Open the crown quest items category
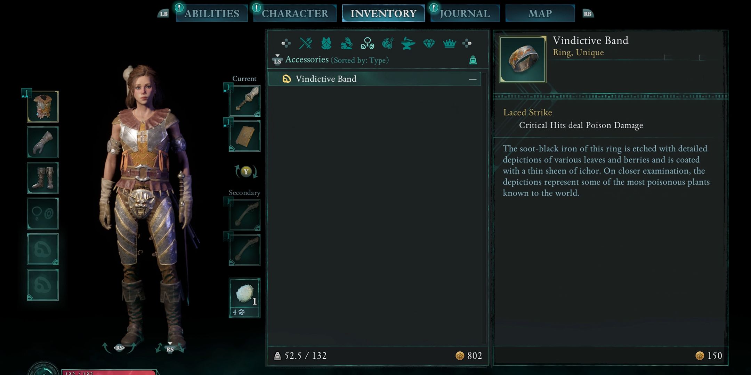 point(449,44)
